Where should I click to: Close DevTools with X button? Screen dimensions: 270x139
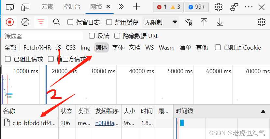point(262,7)
